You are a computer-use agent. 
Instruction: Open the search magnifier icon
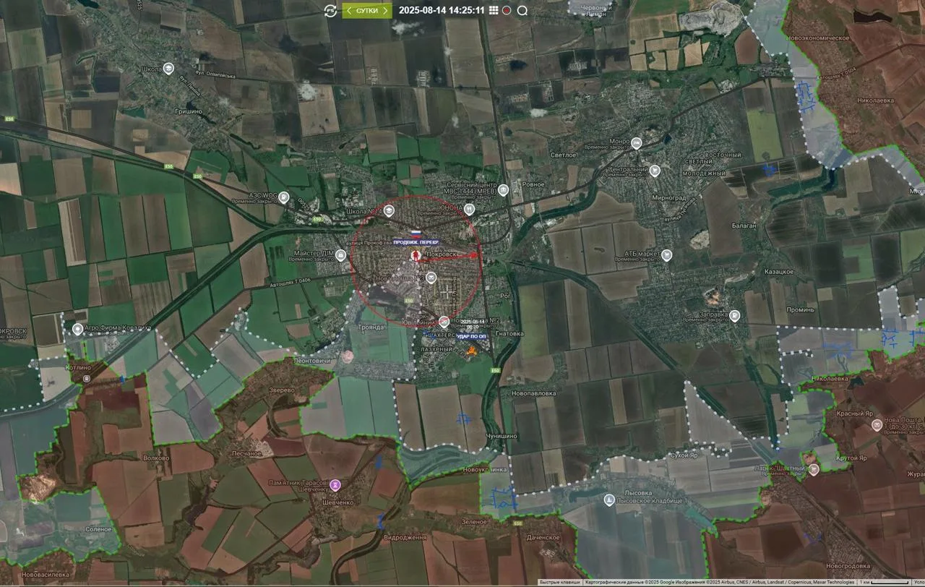(522, 11)
